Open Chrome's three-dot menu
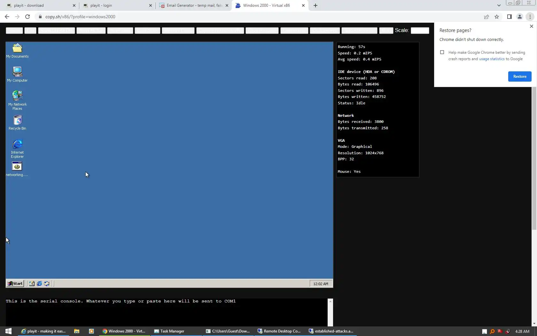The width and height of the screenshot is (537, 336). point(530,17)
